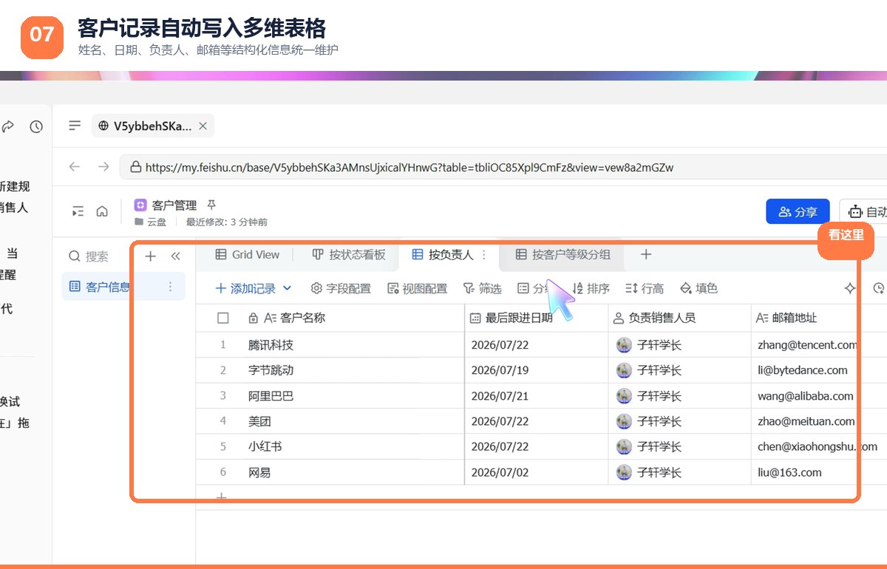Expand the 添加记录 dropdown arrow

pyautogui.click(x=288, y=288)
